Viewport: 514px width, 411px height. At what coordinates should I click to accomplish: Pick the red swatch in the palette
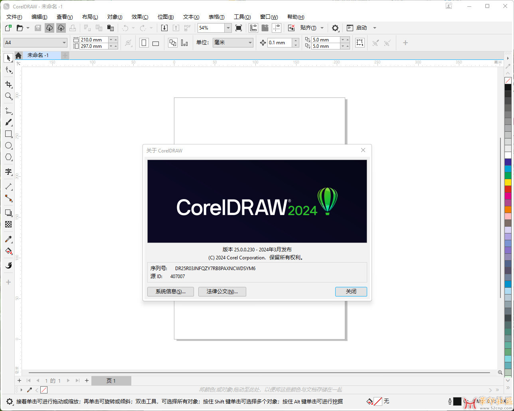click(x=508, y=189)
